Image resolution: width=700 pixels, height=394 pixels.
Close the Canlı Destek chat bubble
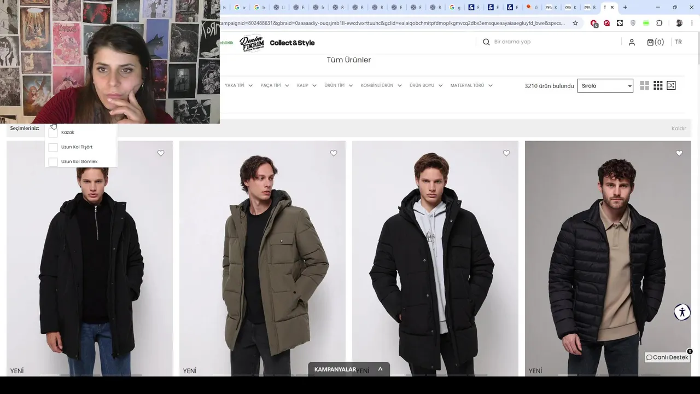[x=690, y=351]
